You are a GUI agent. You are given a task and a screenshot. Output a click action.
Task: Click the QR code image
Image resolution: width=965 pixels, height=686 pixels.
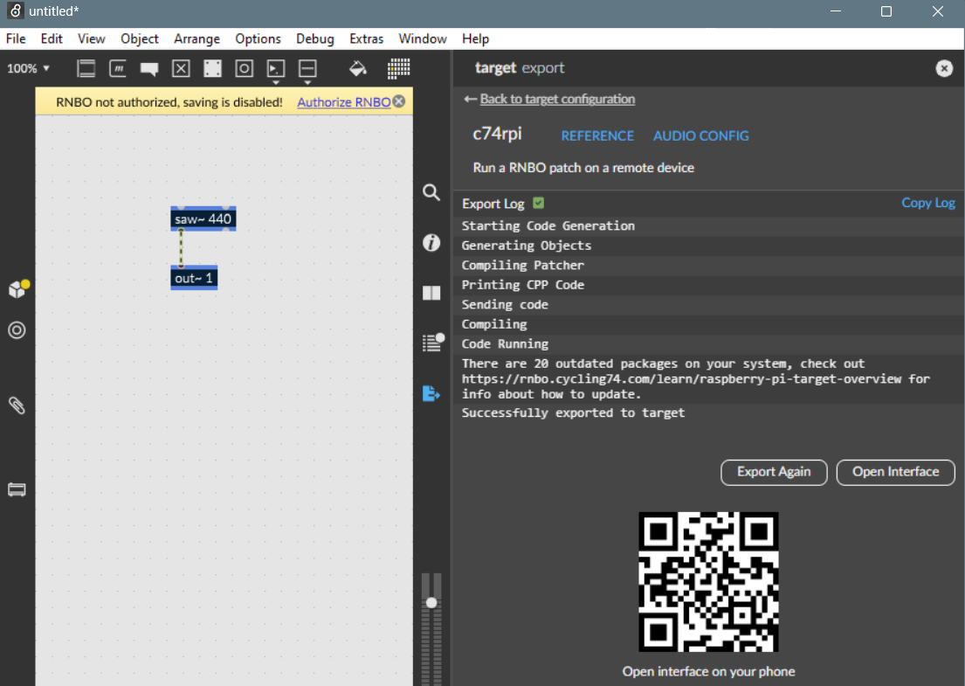click(708, 582)
